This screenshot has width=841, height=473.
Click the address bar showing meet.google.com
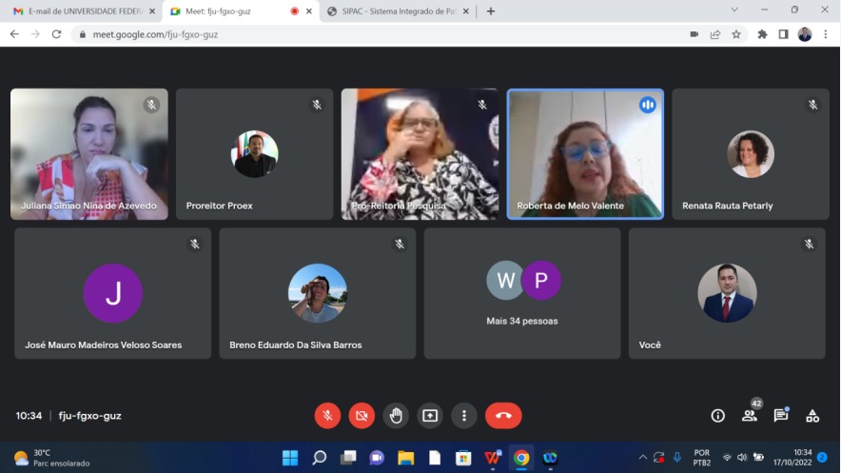(381, 34)
